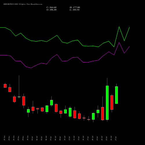
Task: Click the HEROMOTOCO CE Option chart title
Action: [23, 4]
